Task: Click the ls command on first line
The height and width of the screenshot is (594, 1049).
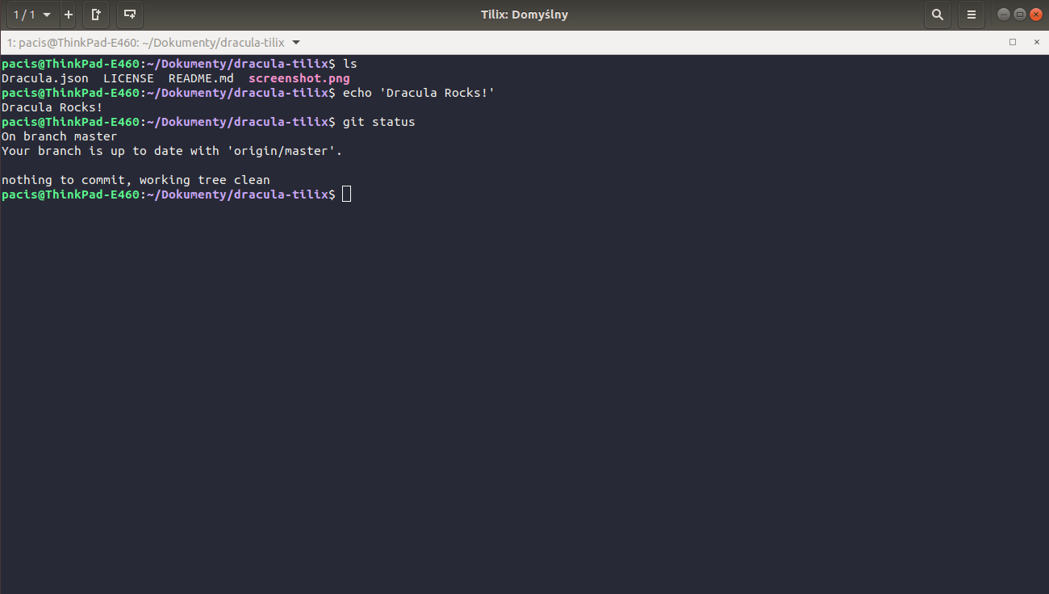Action: coord(350,64)
